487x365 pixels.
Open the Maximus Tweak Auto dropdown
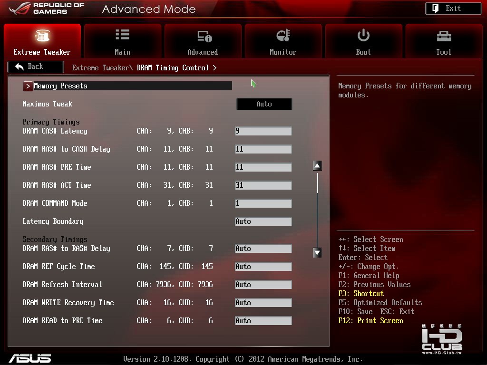[264, 104]
